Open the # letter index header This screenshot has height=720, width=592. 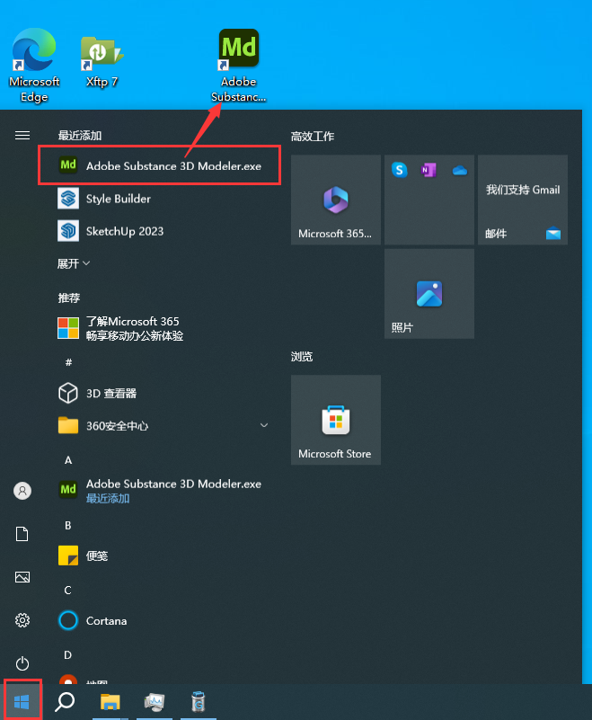[x=68, y=362]
